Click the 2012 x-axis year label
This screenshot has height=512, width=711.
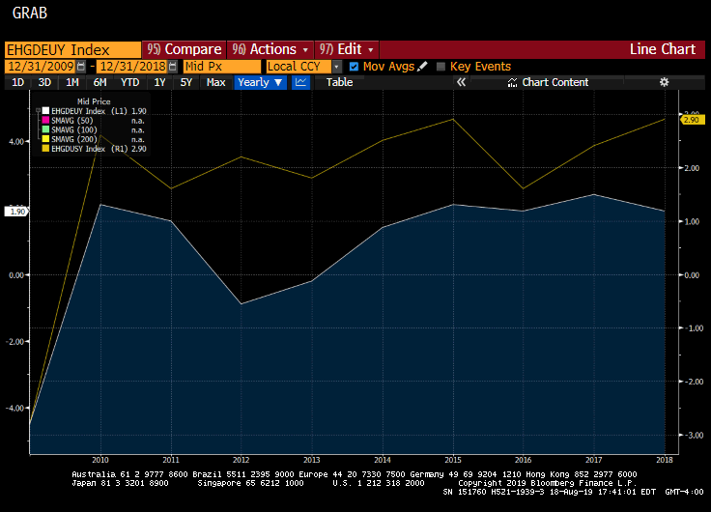pos(241,460)
